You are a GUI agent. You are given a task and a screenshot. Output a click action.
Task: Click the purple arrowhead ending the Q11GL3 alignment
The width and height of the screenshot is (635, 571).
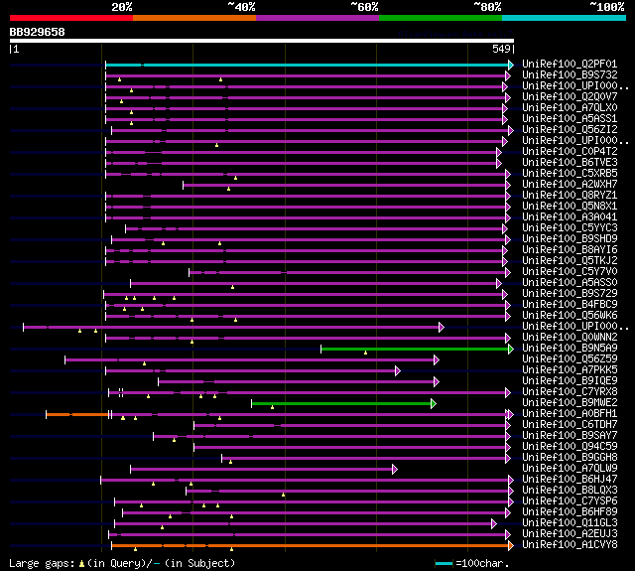(494, 523)
